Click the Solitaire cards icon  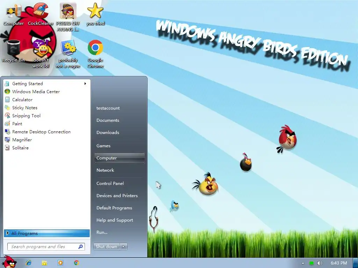pyautogui.click(x=7, y=148)
